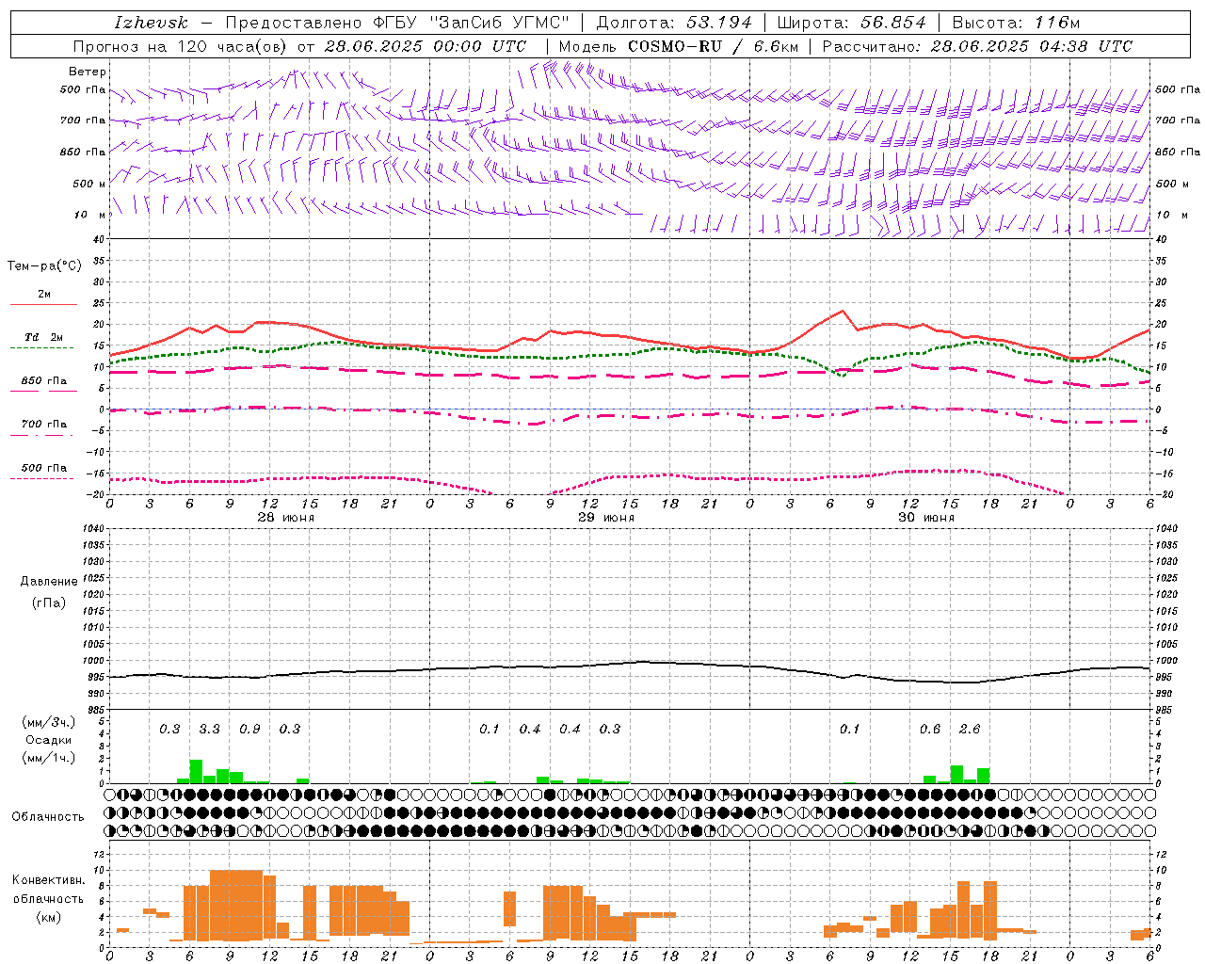Click the (мм/3ч.) precipitation unit label

[49, 723]
